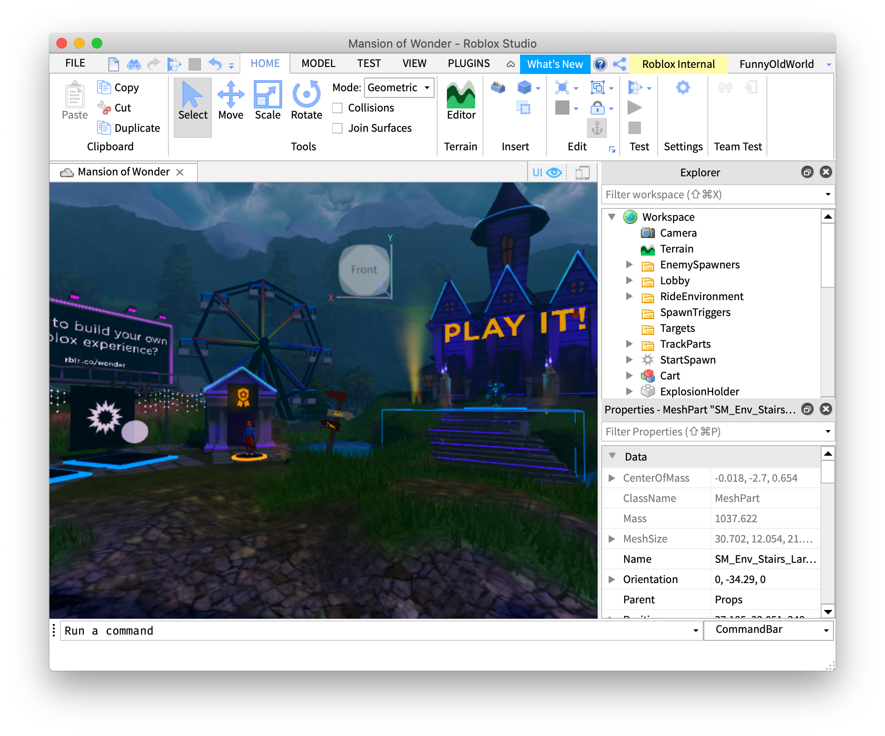
Task: Click the Lock tool padlock icon
Action: click(597, 108)
